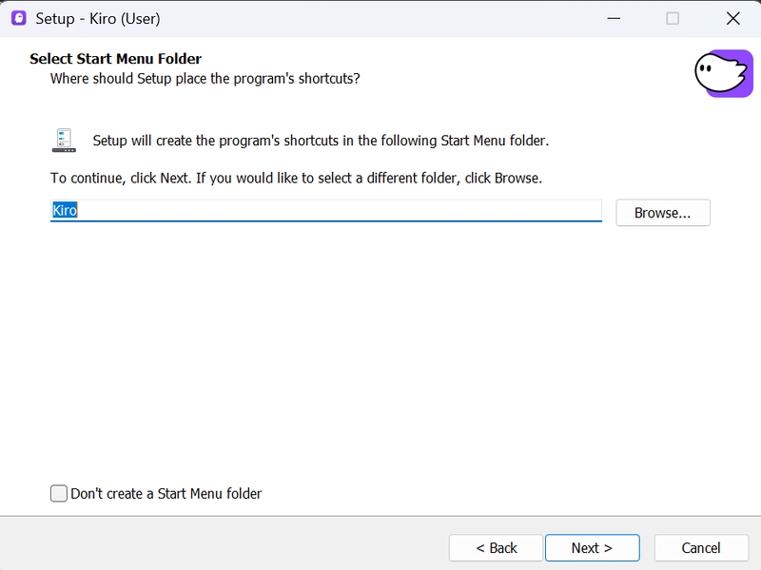Minimize the Setup window
Image resolution: width=761 pixels, height=570 pixels.
point(613,18)
